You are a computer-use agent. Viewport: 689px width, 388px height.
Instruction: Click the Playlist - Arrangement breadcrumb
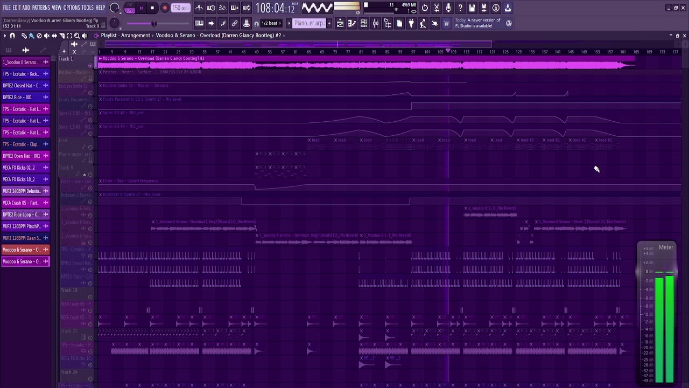click(x=125, y=36)
